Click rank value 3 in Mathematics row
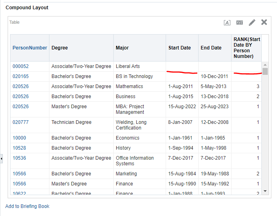The image size is (277, 216). (x=258, y=86)
